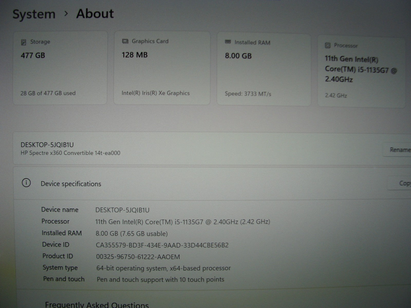Select the Intel Iris Xe Graphics text
The image size is (411, 308).
pos(155,93)
